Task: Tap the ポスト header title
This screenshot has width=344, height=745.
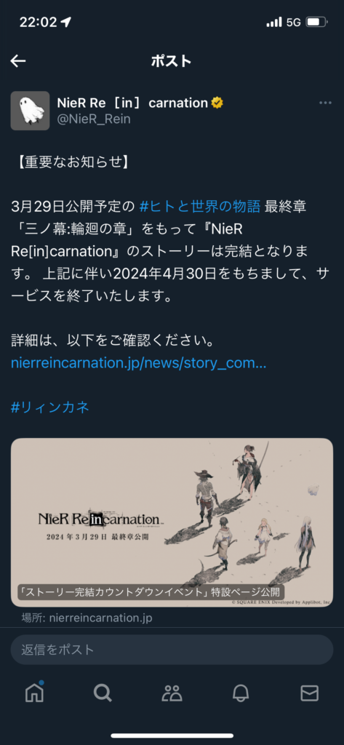Action: coord(171,61)
